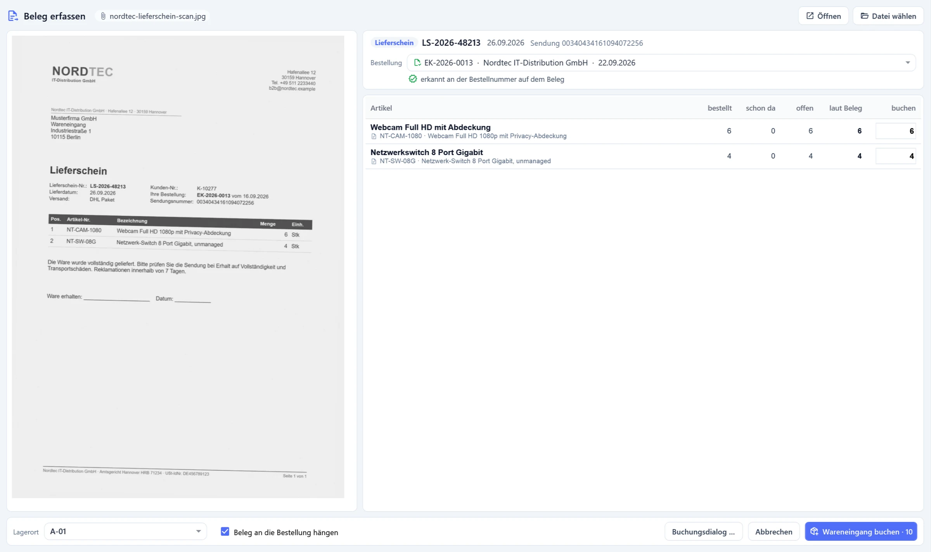This screenshot has width=931, height=552.
Task: Click the bestellt column header
Action: 720,108
